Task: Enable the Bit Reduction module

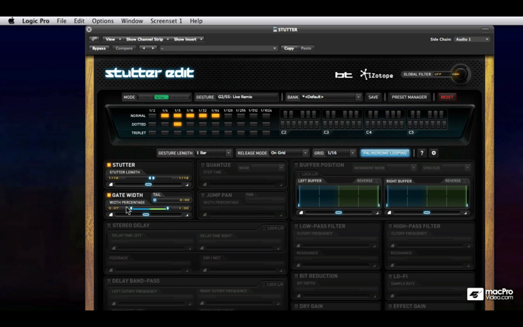Action: [296, 276]
